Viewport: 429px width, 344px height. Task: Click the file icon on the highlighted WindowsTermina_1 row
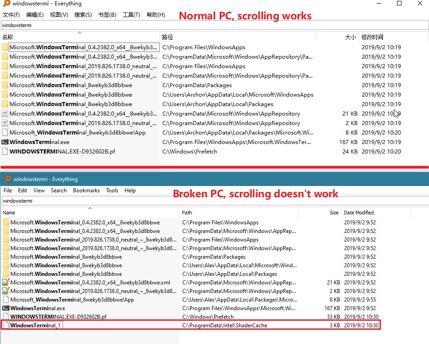click(x=6, y=325)
